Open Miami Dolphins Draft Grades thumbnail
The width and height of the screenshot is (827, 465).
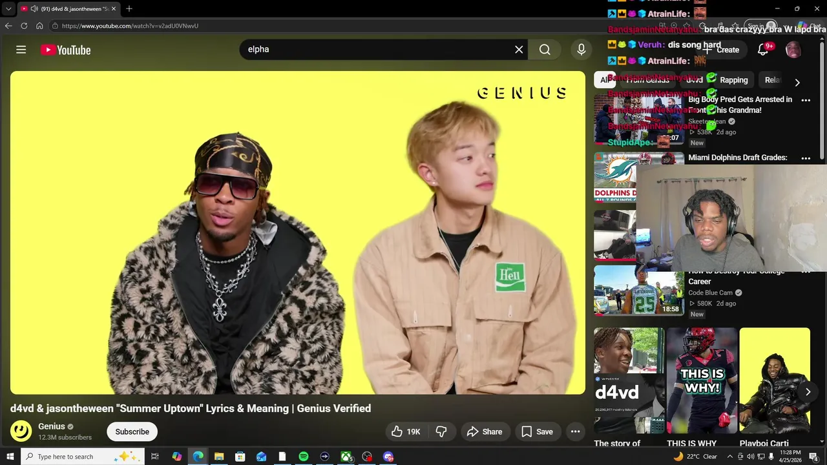pyautogui.click(x=615, y=177)
